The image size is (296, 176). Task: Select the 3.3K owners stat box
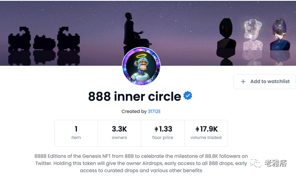click(x=119, y=133)
